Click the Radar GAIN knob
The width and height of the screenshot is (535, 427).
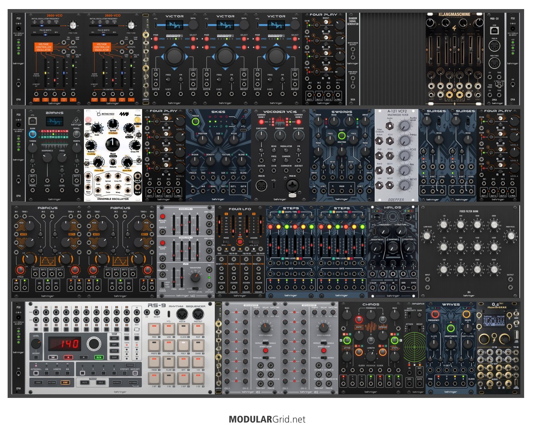pyautogui.click(x=420, y=315)
